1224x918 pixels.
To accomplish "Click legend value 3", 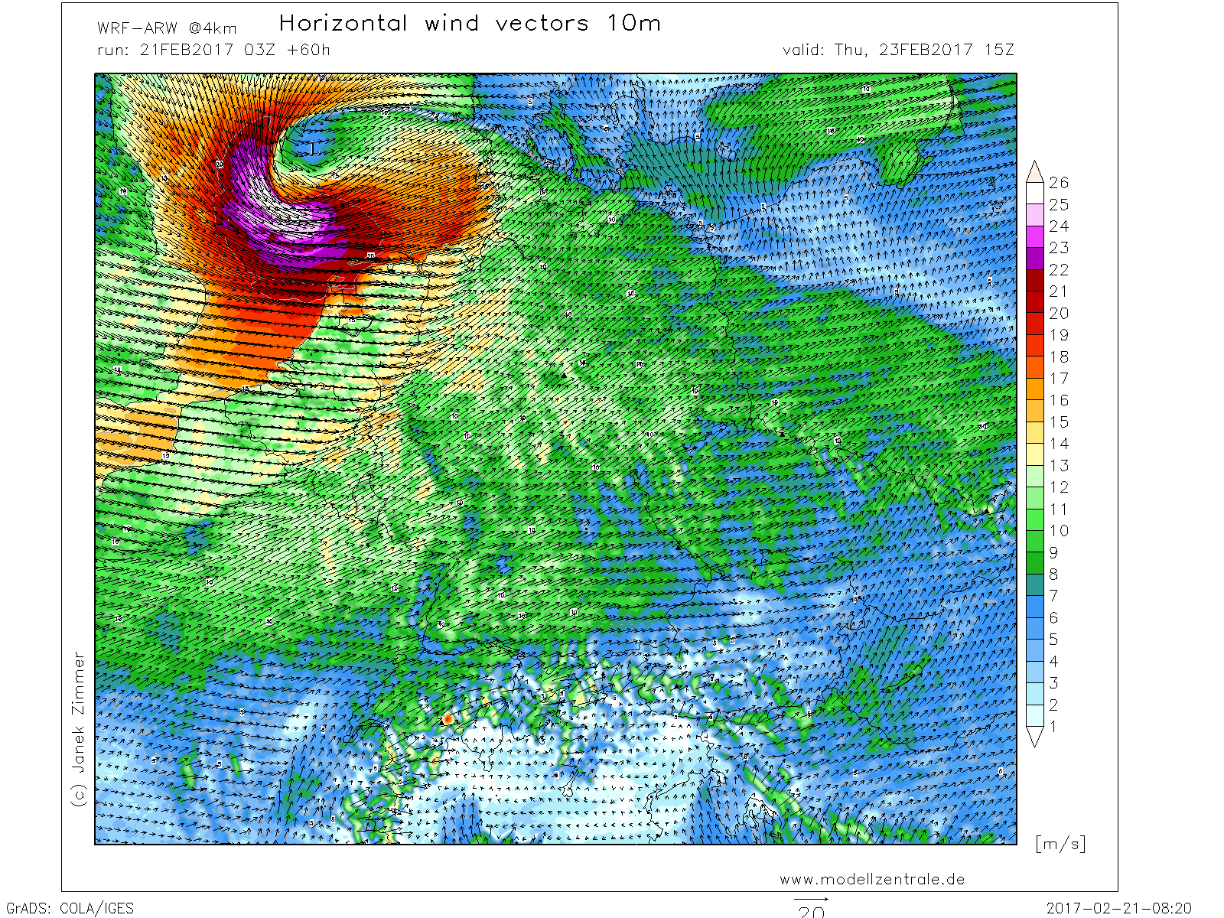I will [x=1053, y=682].
